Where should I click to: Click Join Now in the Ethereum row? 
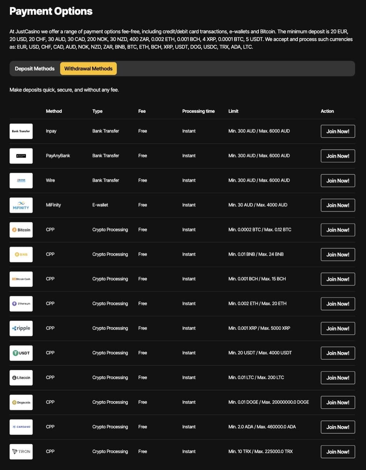coord(338,304)
